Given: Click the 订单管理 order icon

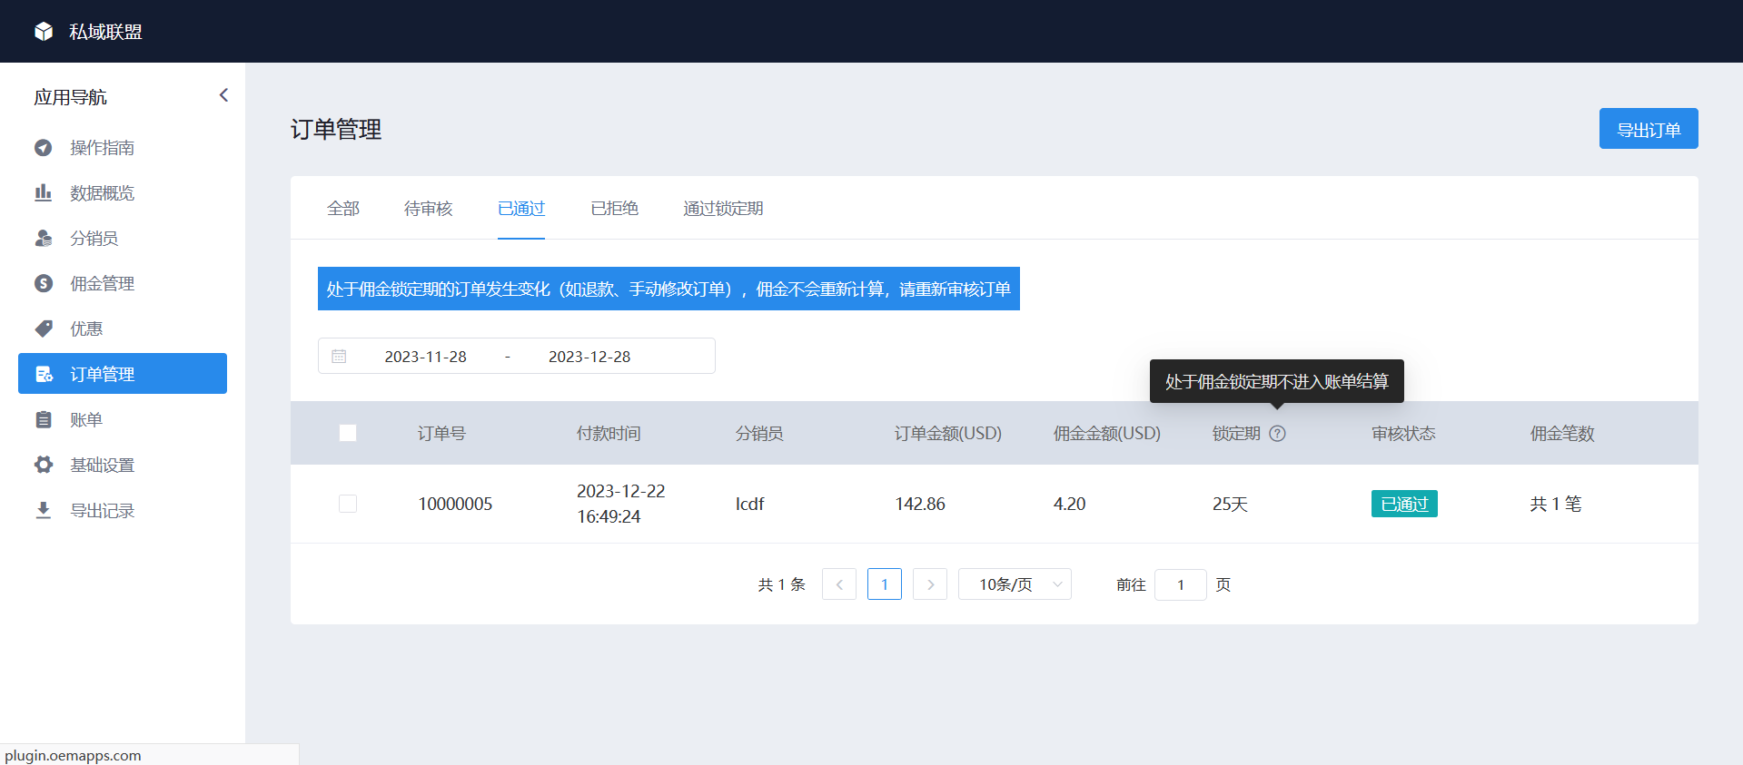Looking at the screenshot, I should coord(44,374).
